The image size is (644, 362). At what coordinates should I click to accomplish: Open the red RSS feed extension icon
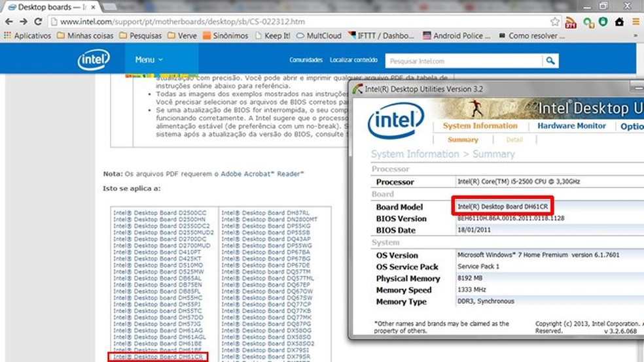point(571,22)
